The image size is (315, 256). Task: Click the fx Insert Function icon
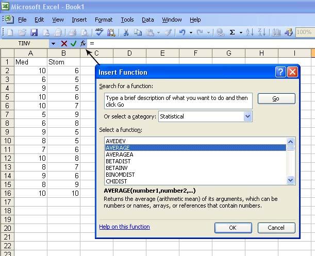coord(83,43)
